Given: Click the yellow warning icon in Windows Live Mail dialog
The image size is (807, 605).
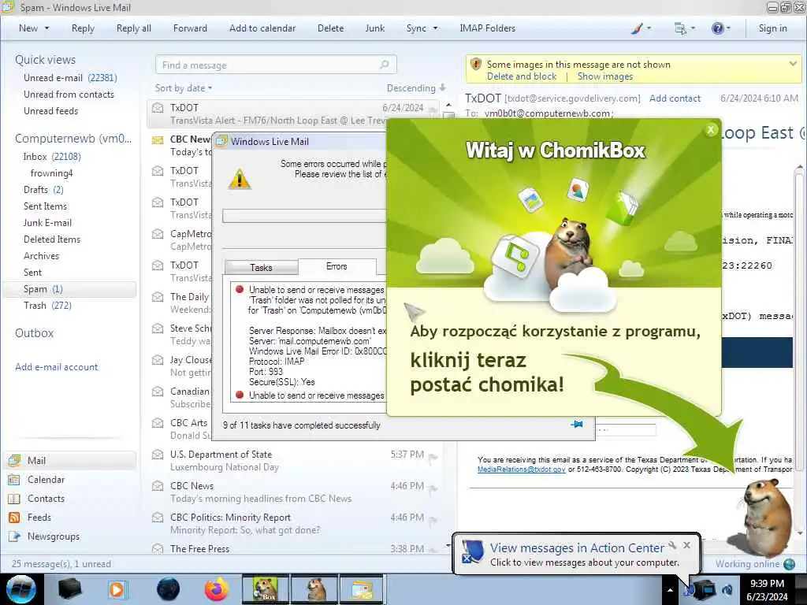Looking at the screenshot, I should (240, 179).
